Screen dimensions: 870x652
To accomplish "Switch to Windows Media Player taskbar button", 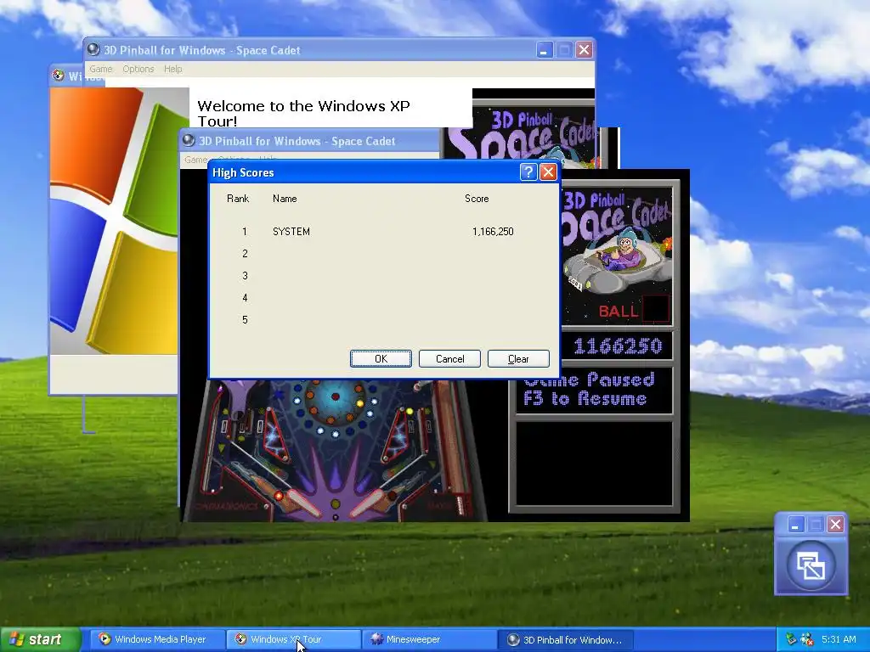I will pos(157,639).
